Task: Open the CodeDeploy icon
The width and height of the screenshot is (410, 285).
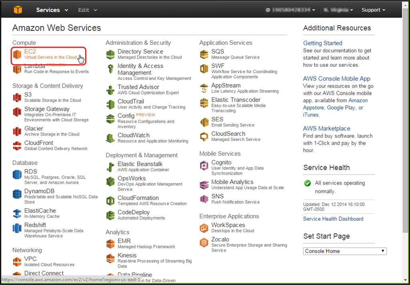Action: [x=111, y=215]
